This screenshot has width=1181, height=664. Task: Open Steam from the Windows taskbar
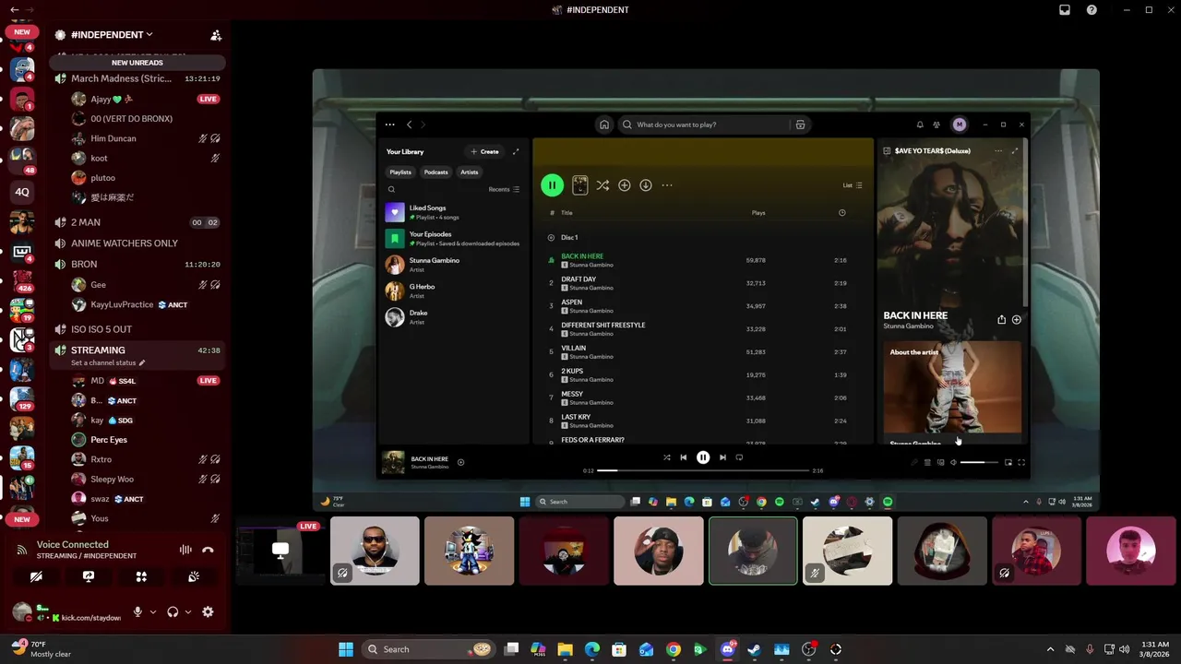(x=754, y=649)
